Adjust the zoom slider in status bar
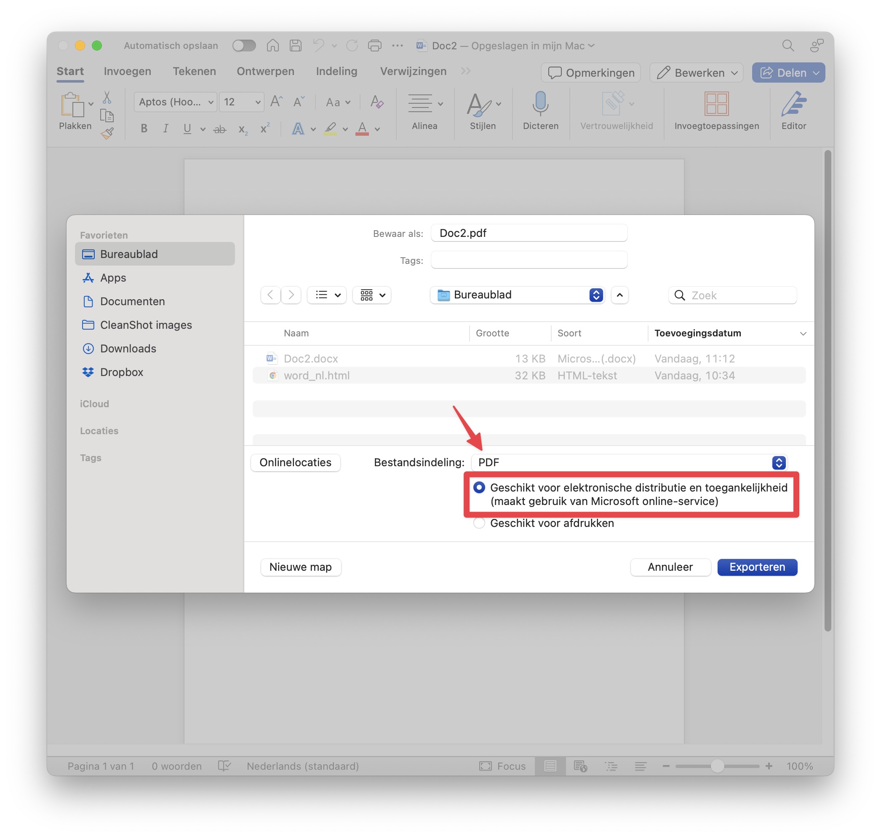This screenshot has height=838, width=881. (x=717, y=765)
